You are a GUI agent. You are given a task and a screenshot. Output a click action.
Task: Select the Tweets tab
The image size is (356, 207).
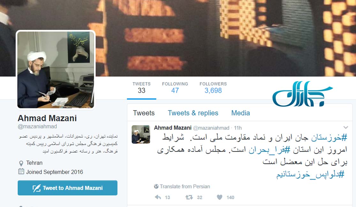[144, 113]
